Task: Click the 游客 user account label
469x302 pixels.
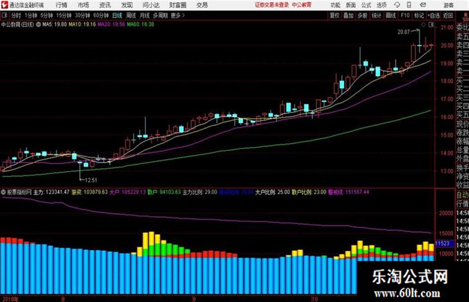Action: coord(449,5)
